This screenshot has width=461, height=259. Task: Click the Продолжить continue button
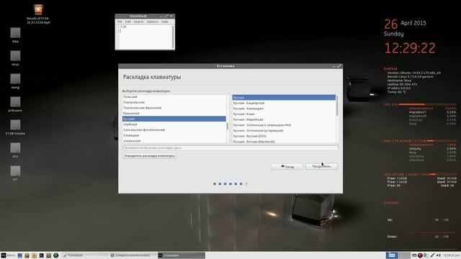(321, 166)
